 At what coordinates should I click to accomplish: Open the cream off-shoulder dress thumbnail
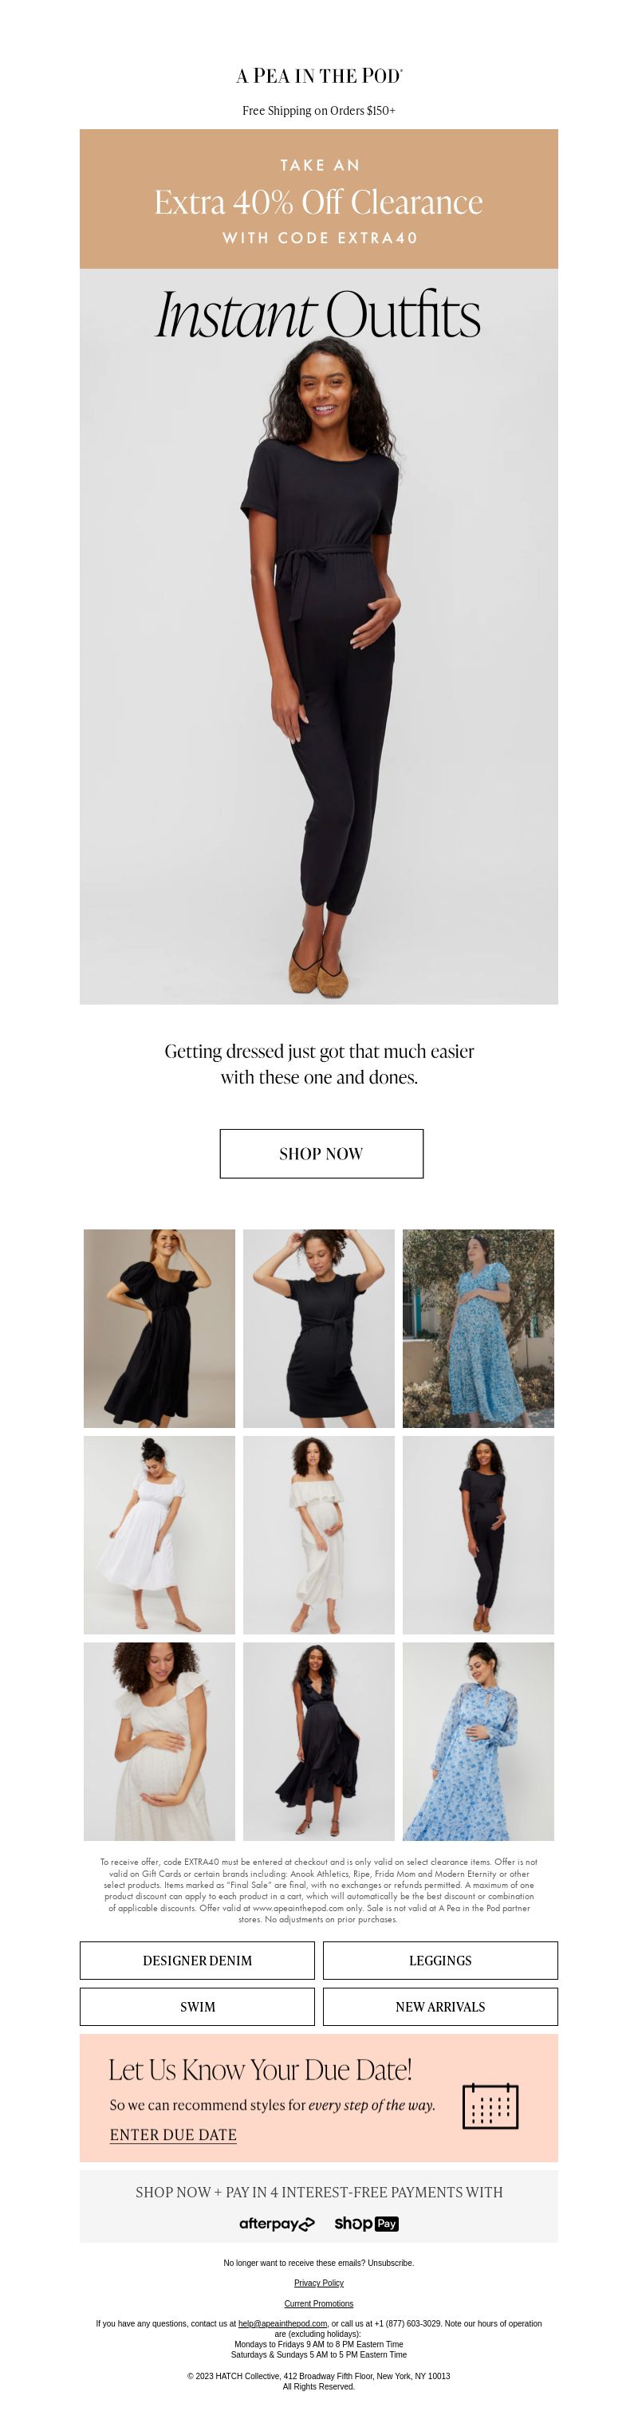click(x=319, y=1535)
